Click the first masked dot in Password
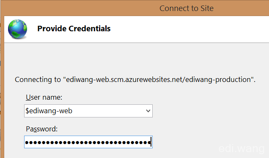This screenshot has height=158, width=269. (x=27, y=142)
